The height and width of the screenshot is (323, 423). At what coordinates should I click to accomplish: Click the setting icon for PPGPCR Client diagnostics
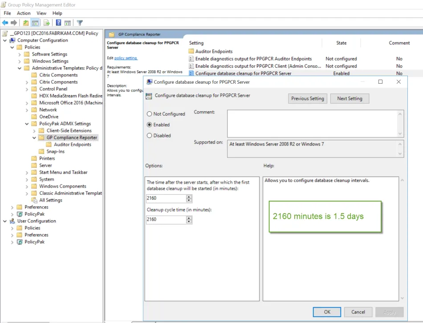coord(191,66)
